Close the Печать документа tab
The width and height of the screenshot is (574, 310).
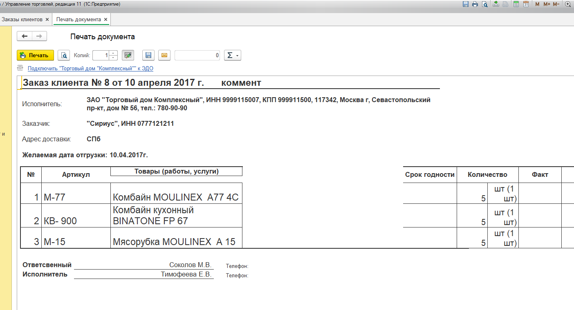click(105, 19)
